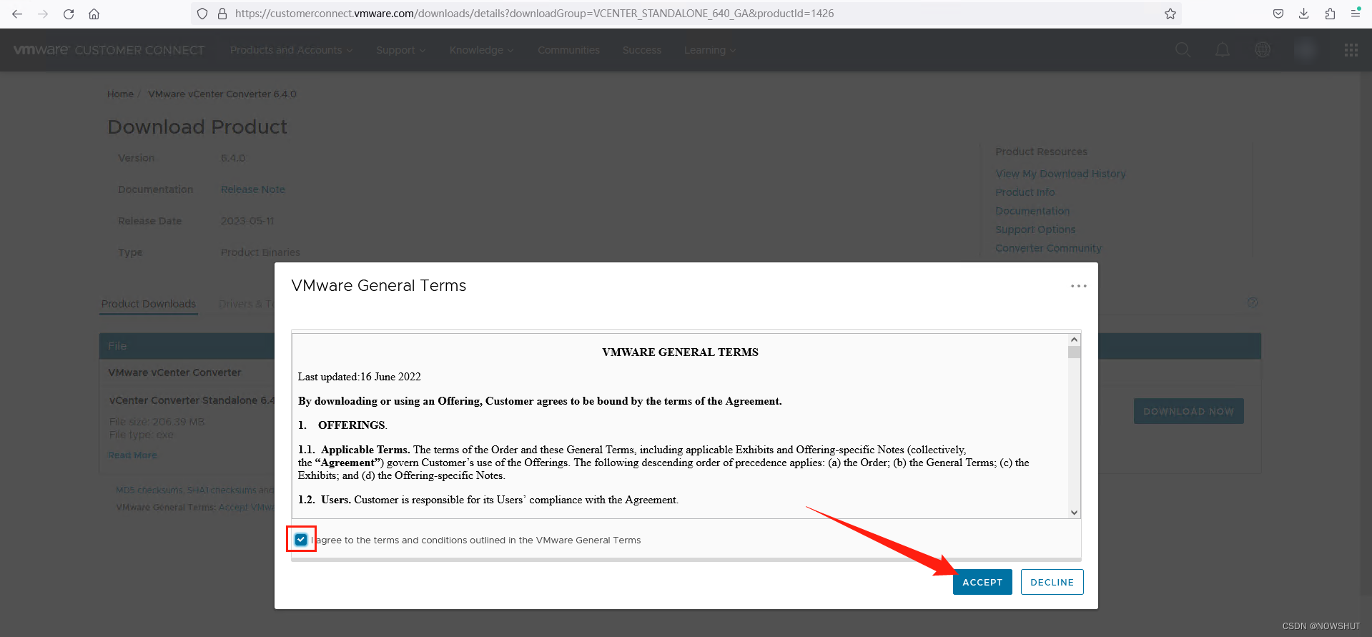This screenshot has height=637, width=1372.
Task: Open the browser home icon
Action: [x=94, y=14]
